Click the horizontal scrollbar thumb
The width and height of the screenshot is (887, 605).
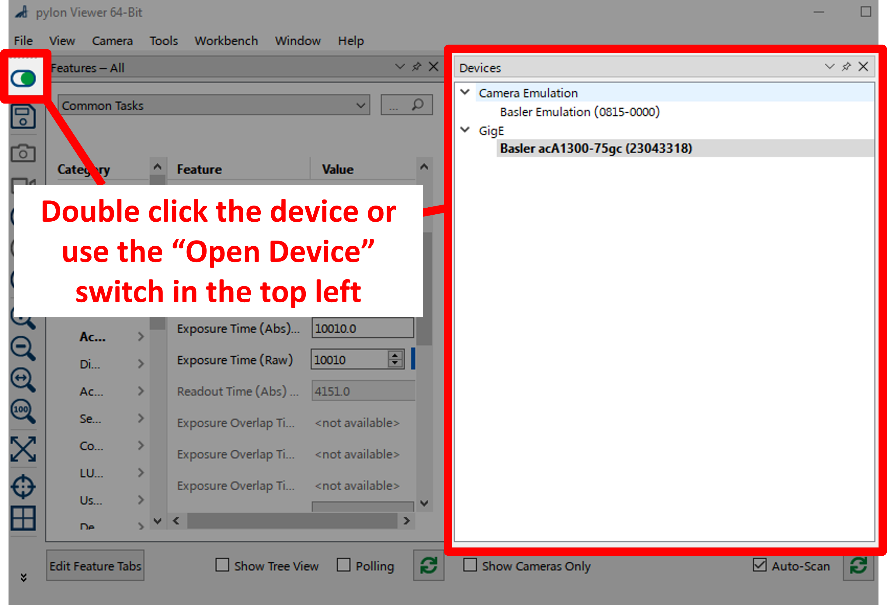292,521
